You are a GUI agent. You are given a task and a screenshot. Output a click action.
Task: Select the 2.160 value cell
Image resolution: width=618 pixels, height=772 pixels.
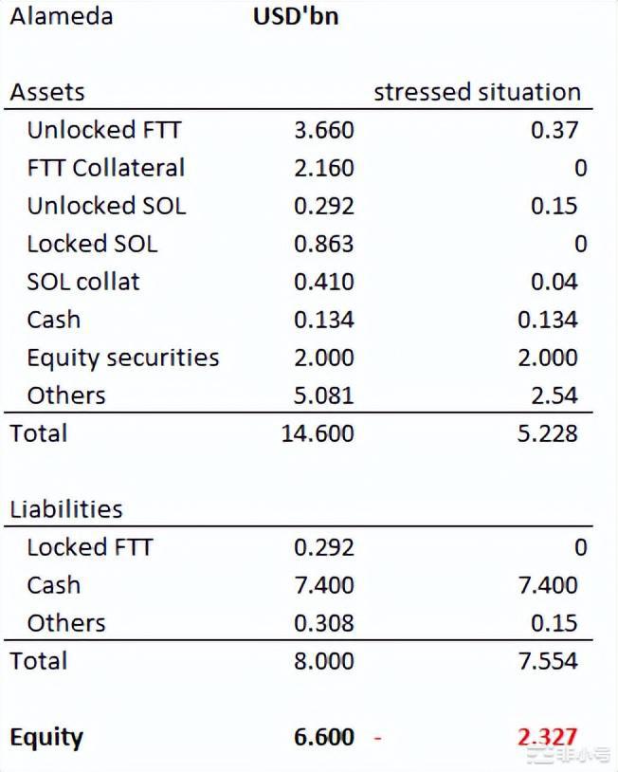tap(323, 168)
